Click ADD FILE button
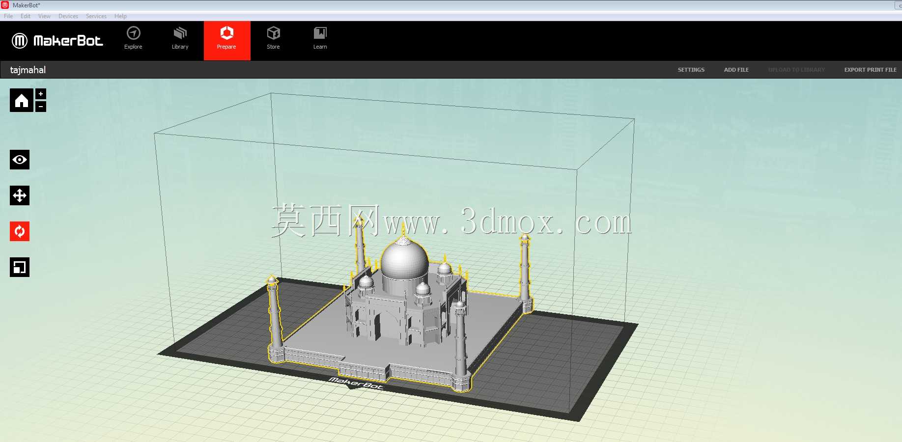Viewport: 902px width, 442px height. click(x=736, y=70)
